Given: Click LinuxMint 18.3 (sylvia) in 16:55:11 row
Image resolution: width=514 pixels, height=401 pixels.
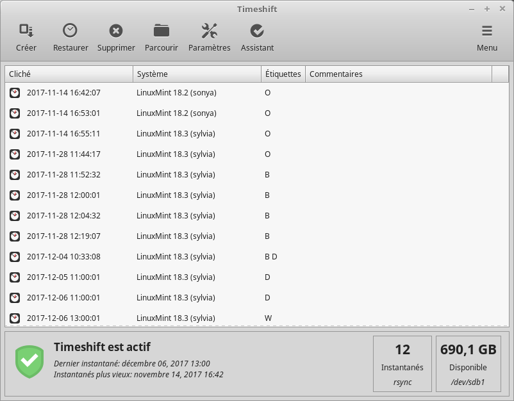Looking at the screenshot, I should pos(176,134).
